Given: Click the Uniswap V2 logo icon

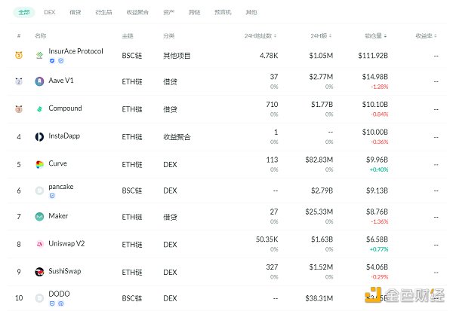Looking at the screenshot, I should 40,244.
